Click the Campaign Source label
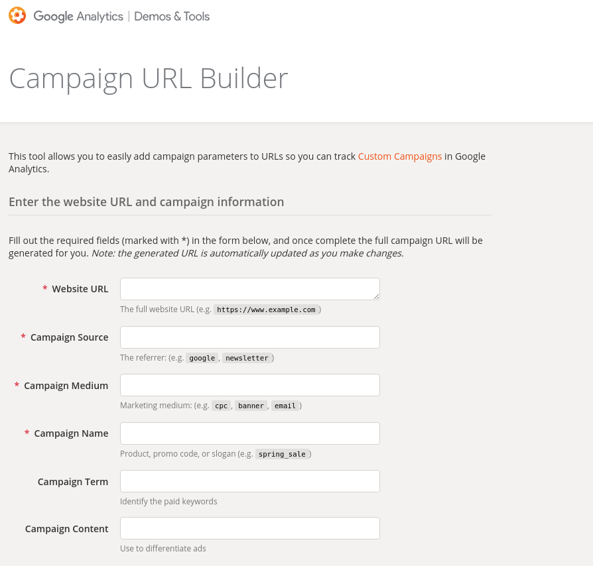The image size is (593, 566). pyautogui.click(x=69, y=337)
